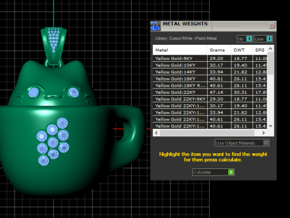The height and width of the screenshot is (218, 290).
Task: Sort by Grams column header
Action: [219, 50]
